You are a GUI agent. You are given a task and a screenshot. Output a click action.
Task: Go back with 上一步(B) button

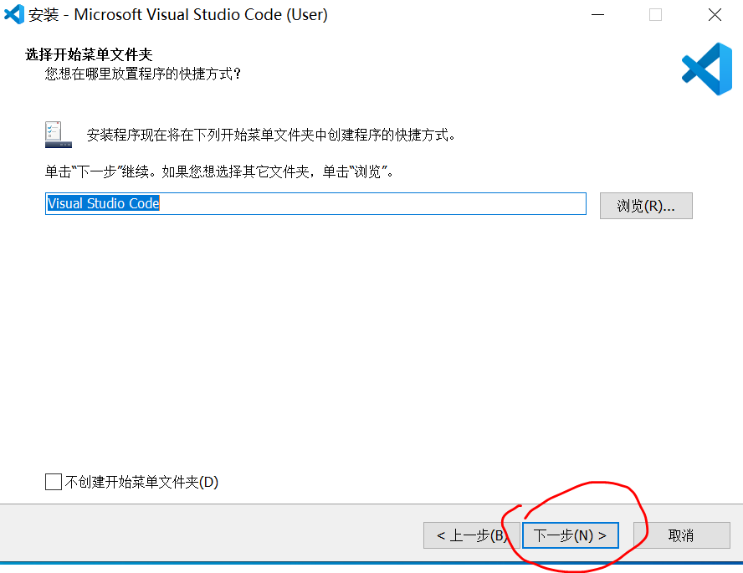[471, 535]
